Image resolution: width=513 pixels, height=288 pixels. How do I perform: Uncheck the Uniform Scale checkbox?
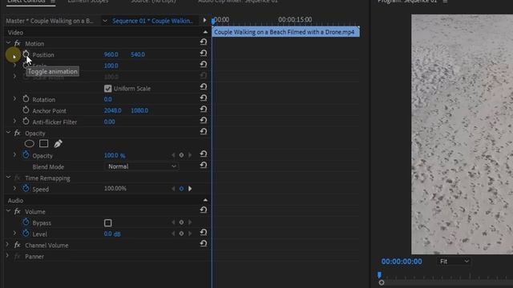coord(107,89)
